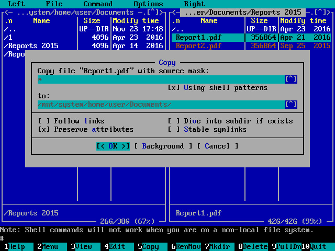335x251 pixels.
Task: Toggle left panel .n sort order indicator
Action: coord(8,21)
